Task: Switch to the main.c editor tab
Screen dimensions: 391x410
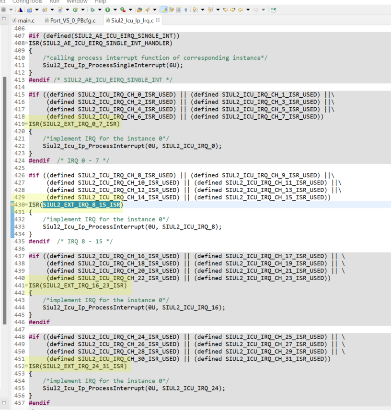Action: pyautogui.click(x=23, y=21)
